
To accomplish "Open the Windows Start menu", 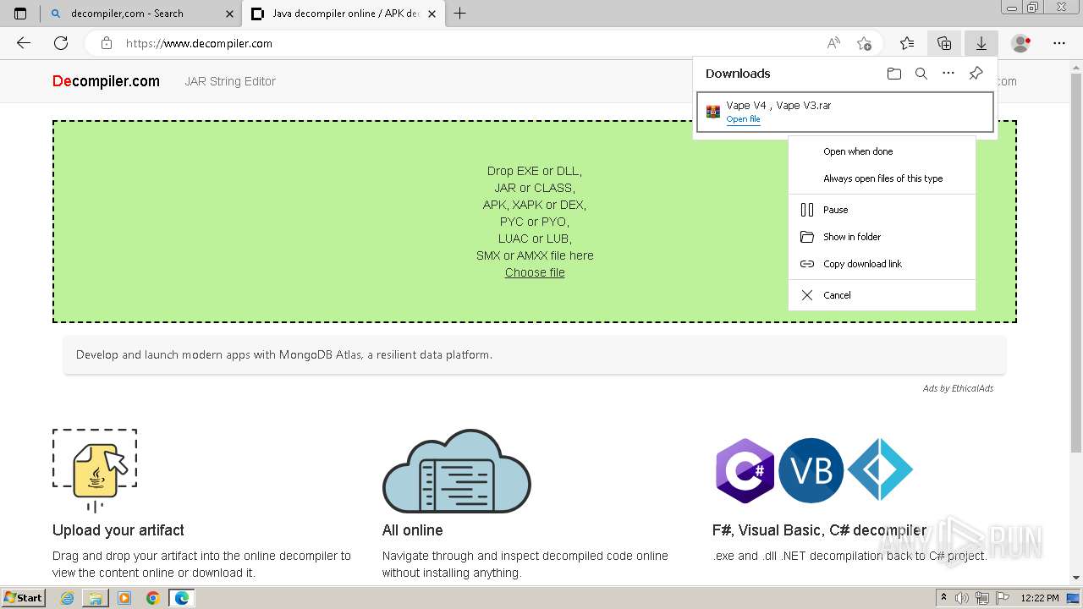I will pyautogui.click(x=24, y=597).
